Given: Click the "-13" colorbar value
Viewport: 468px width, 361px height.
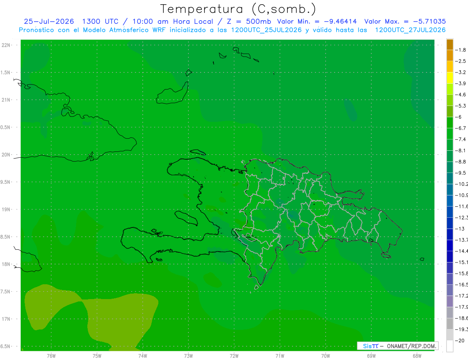Looking at the screenshot, I should (460, 229).
